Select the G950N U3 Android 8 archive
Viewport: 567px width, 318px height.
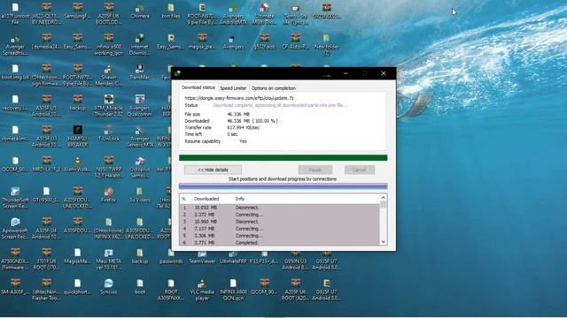295,261
